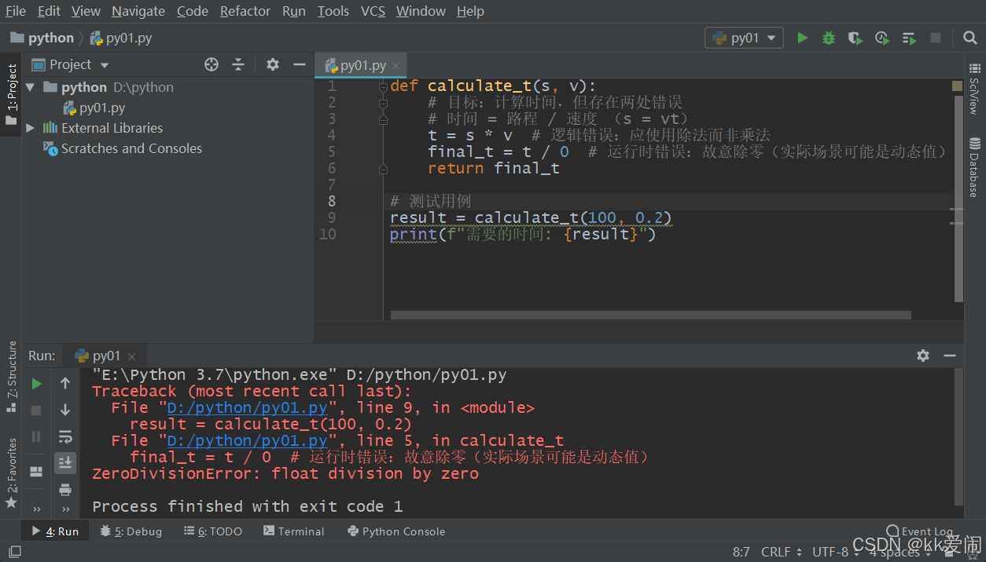Follow the D:/python/py01.py traceback link
The width and height of the screenshot is (986, 562).
248,407
